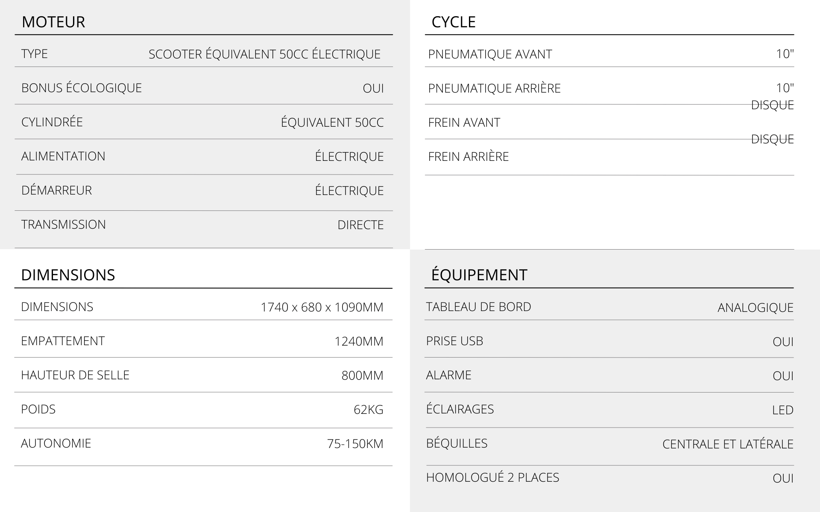The width and height of the screenshot is (820, 512).
Task: Select the BONUS ÉCOLOGIQUE row label
Action: (x=82, y=88)
